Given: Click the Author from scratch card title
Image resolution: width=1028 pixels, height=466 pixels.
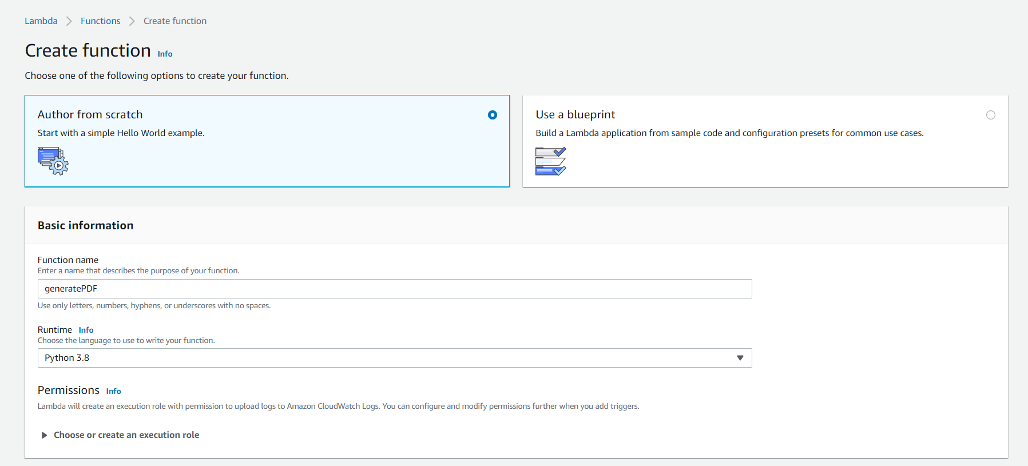Looking at the screenshot, I should pyautogui.click(x=90, y=114).
